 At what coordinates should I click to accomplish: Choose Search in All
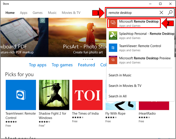pos(118,96)
